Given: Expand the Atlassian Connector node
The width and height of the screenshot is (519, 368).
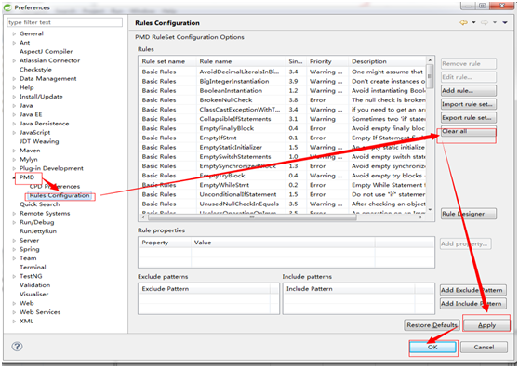Looking at the screenshot, I should (14, 60).
